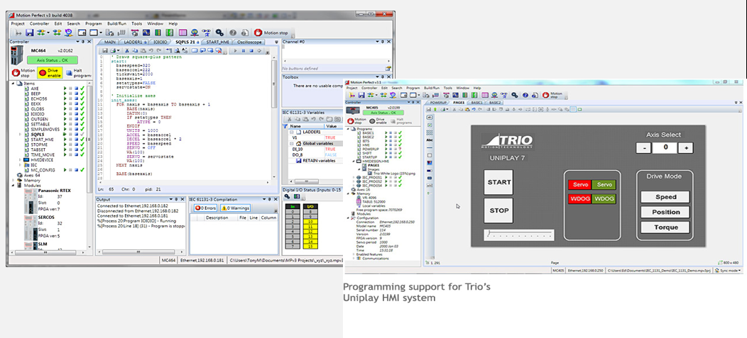
Task: Open the Sync mode dropdown in the v3.1 status bar
Action: (x=729, y=270)
